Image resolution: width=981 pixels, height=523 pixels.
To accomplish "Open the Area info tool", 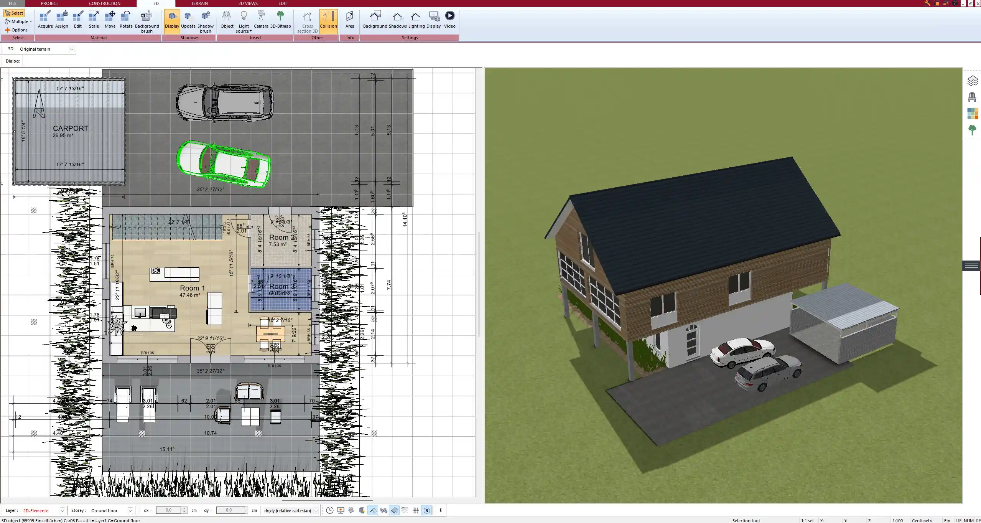I will click(x=349, y=20).
